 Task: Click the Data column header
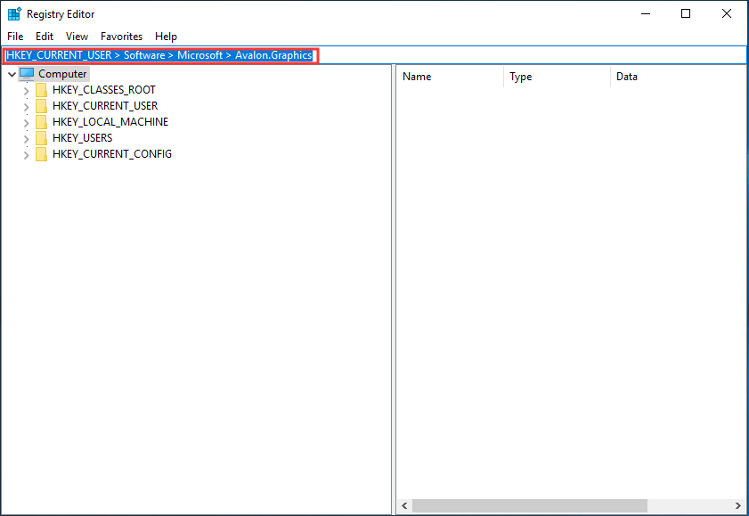tap(627, 77)
